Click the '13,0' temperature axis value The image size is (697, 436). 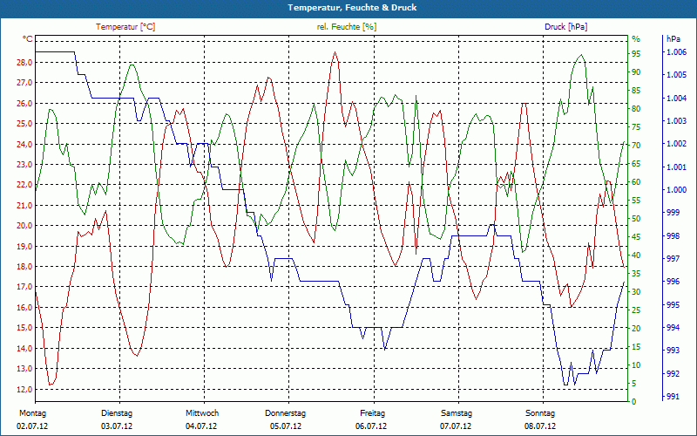tap(24, 369)
